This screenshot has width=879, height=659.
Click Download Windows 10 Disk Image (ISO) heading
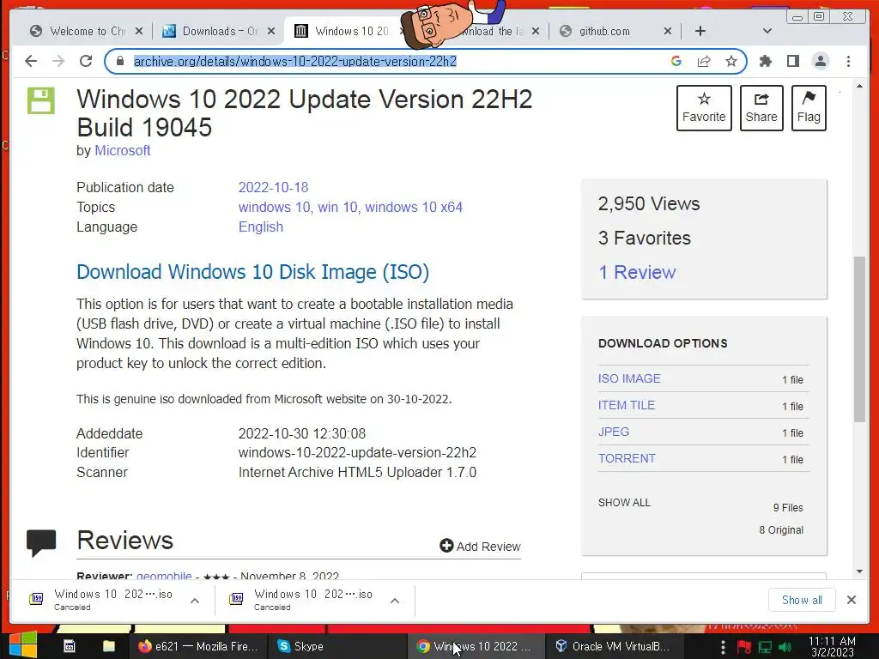pos(253,272)
